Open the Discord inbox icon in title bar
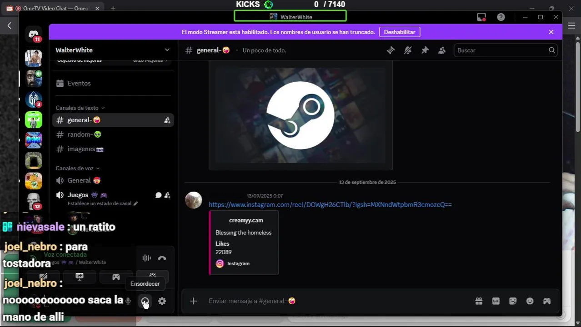Image resolution: width=581 pixels, height=327 pixels. pos(481,17)
